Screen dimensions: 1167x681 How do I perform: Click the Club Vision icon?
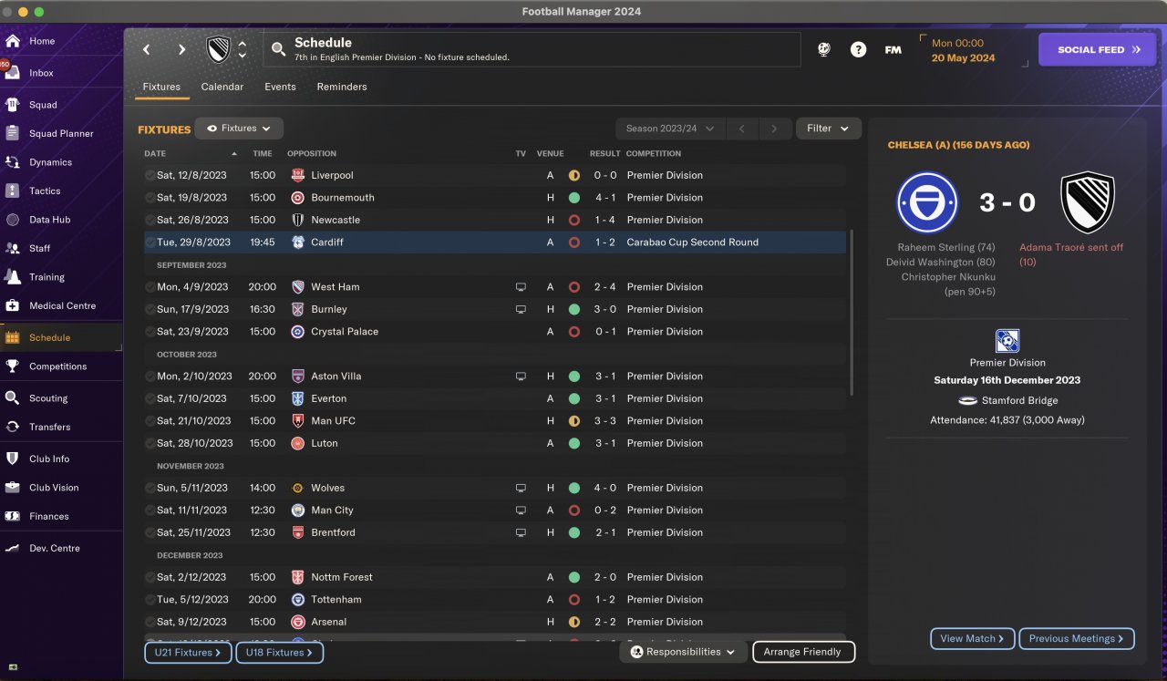13,488
